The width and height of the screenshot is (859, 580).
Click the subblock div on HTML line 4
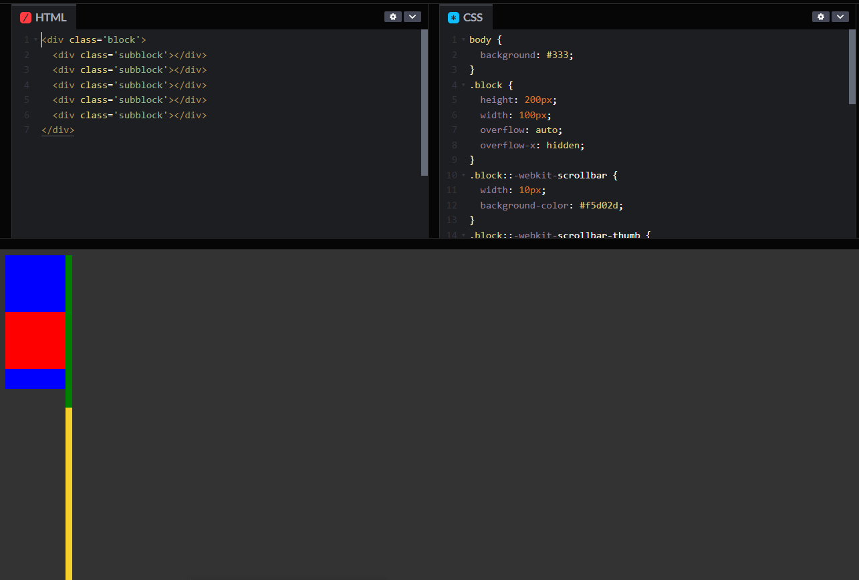tap(130, 85)
